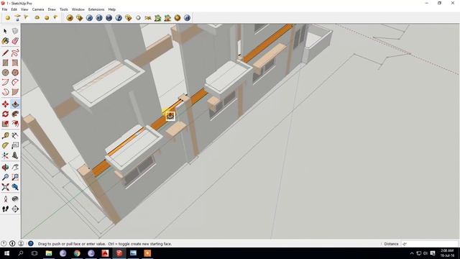This screenshot has height=259, width=460.
Task: Choose the Zoom magnifier tool
Action: point(5,177)
